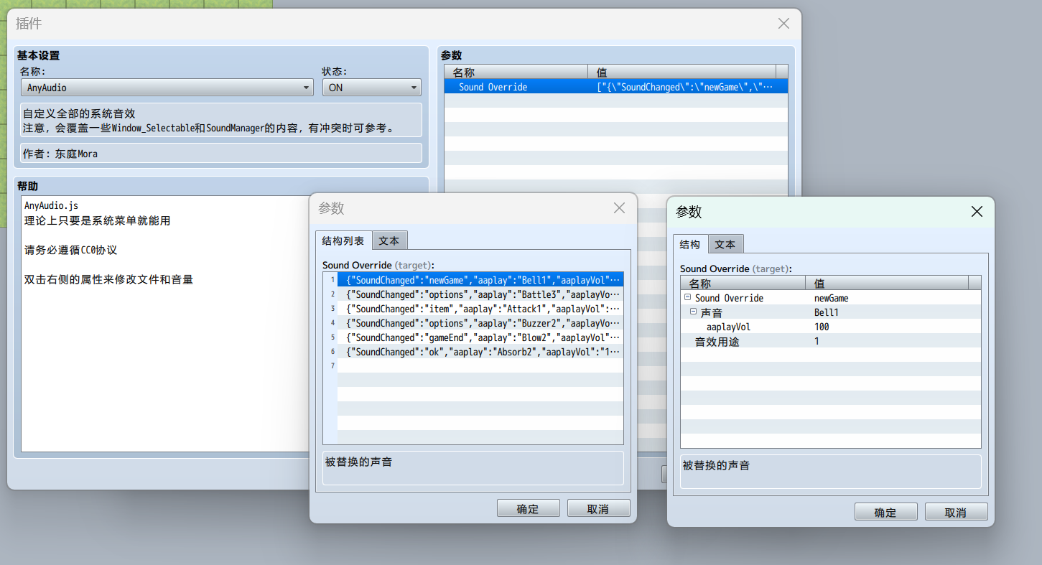Cancel with 取消 in the structure list dialog
Screen dimensions: 1042x565
598,508
